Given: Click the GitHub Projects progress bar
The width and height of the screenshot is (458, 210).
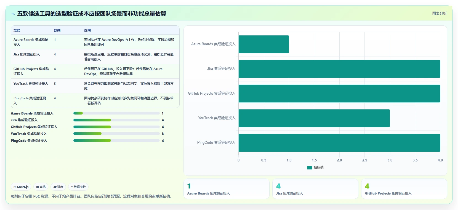Looking at the screenshot, I should click(116, 127).
